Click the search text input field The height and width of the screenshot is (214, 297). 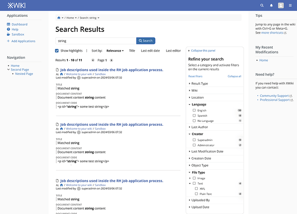tap(96, 41)
